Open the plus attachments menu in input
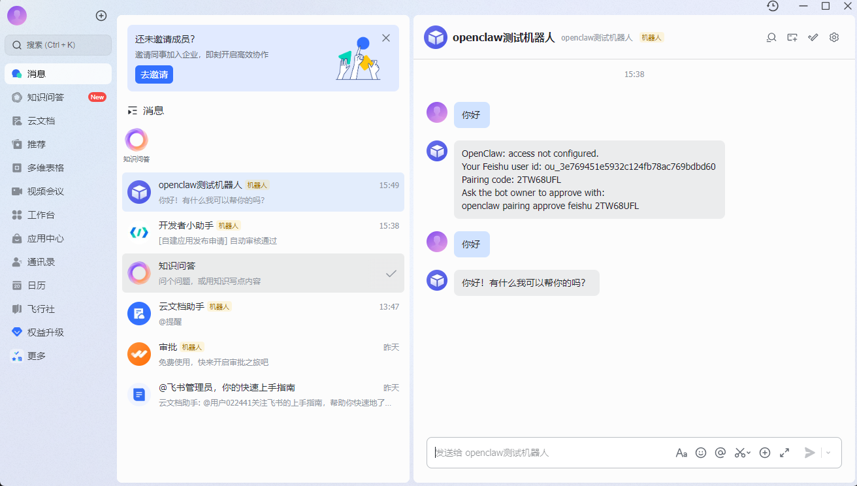 765,453
